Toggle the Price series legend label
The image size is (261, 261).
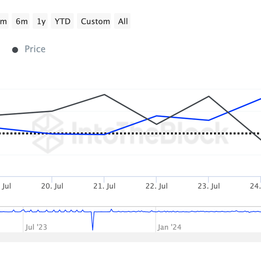pos(35,49)
